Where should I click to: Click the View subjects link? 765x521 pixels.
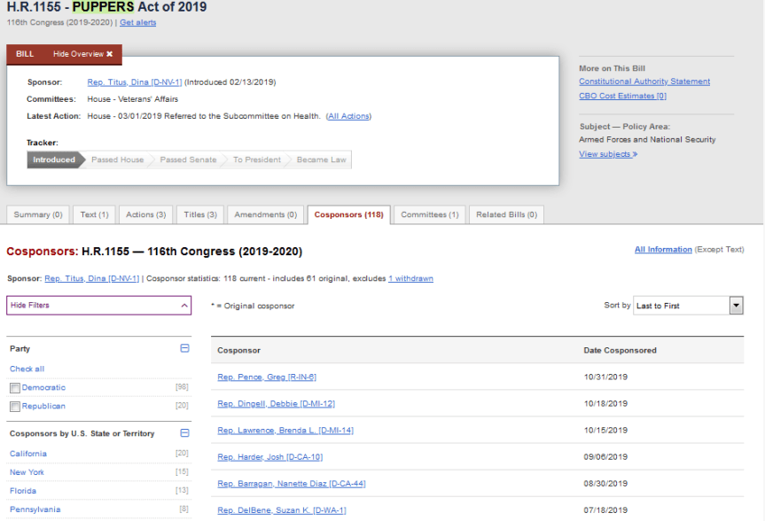pyautogui.click(x=608, y=154)
